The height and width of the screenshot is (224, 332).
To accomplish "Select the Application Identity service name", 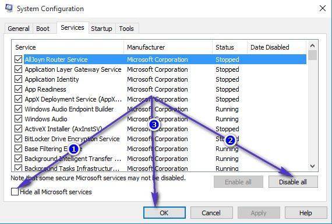I will click(52, 79).
